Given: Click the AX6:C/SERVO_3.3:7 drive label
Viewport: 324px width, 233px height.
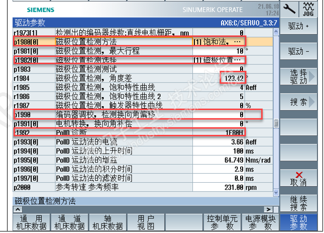Looking at the screenshot, I should [x=249, y=23].
